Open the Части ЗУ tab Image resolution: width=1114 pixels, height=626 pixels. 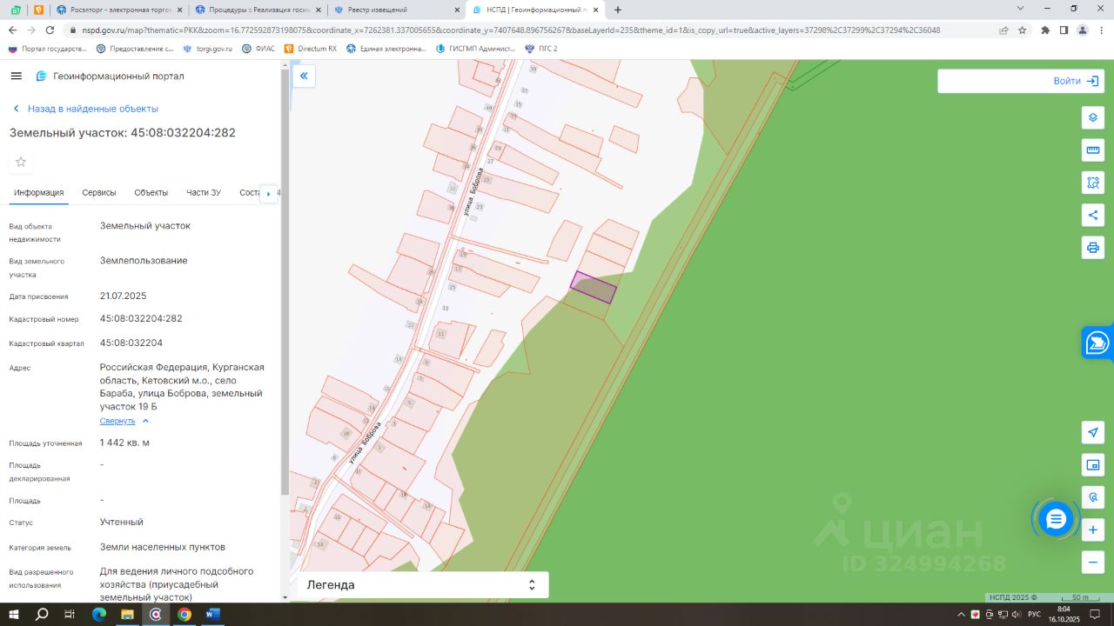pyautogui.click(x=204, y=193)
